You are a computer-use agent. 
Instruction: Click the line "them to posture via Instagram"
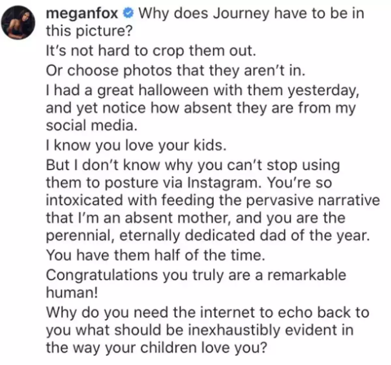click(x=189, y=182)
